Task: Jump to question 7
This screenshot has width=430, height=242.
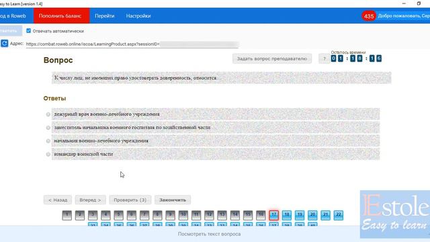Action: pyautogui.click(x=144, y=215)
